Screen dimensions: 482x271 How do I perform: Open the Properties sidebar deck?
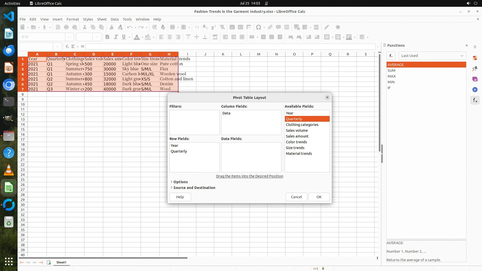coord(475,58)
